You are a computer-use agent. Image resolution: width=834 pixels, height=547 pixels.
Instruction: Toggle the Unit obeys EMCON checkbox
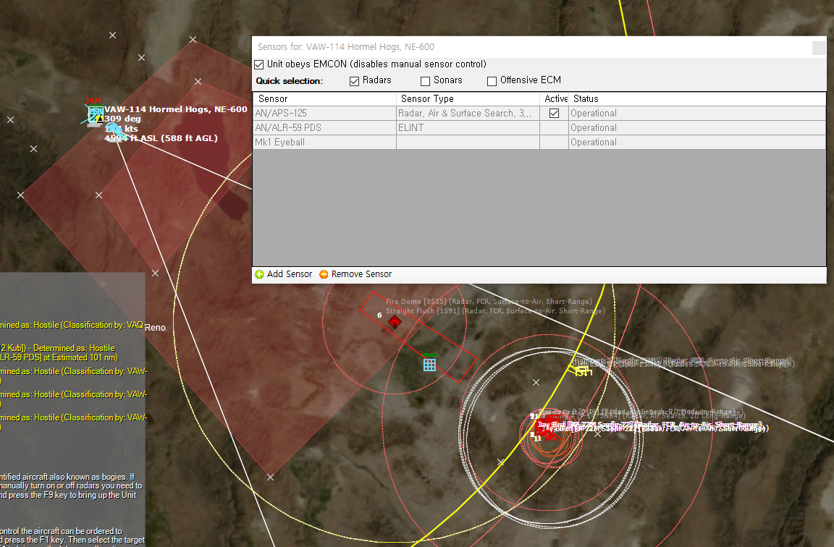259,64
